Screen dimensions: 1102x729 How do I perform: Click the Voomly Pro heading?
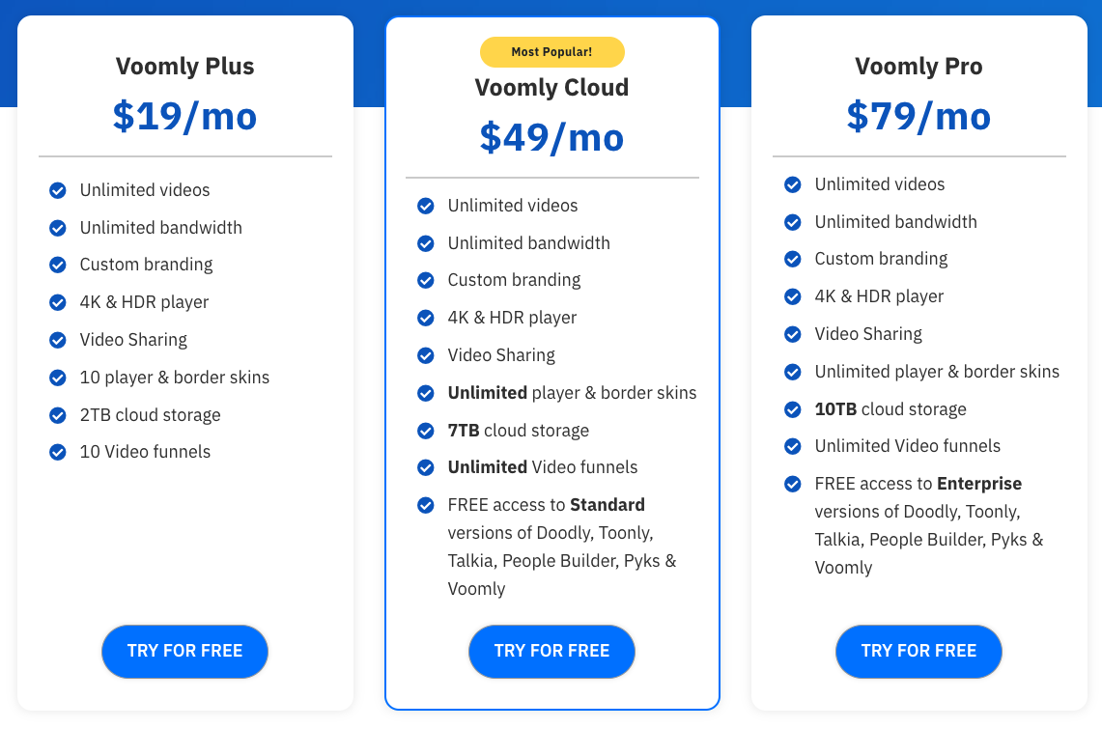click(918, 66)
